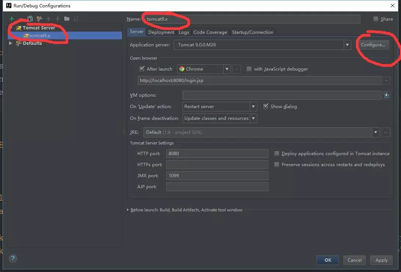The height and width of the screenshot is (272, 401).
Task: Switch to the Deployment tab
Action: coord(161,32)
